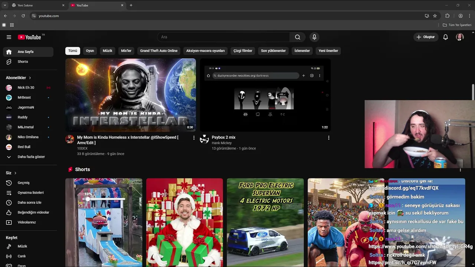Open Videolarınız in sidebar

pos(28,222)
